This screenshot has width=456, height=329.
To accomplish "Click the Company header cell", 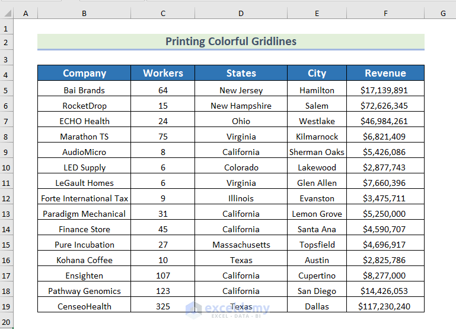I will coord(84,73).
